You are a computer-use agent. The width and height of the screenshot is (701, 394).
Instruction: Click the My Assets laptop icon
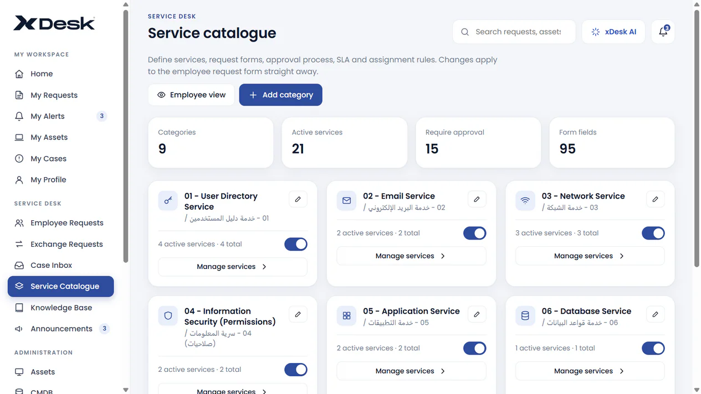(x=19, y=137)
